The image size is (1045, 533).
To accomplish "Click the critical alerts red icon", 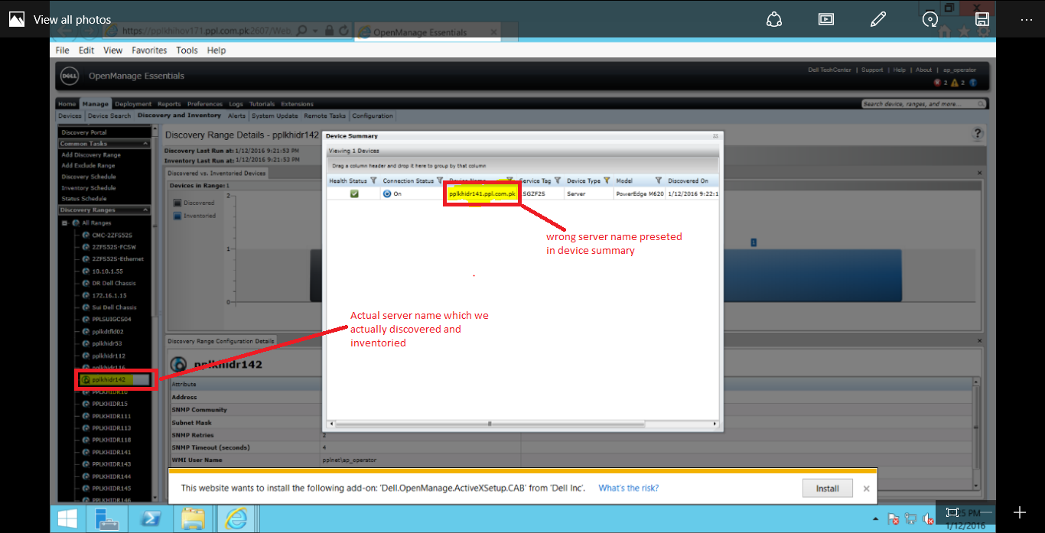I will click(x=937, y=83).
